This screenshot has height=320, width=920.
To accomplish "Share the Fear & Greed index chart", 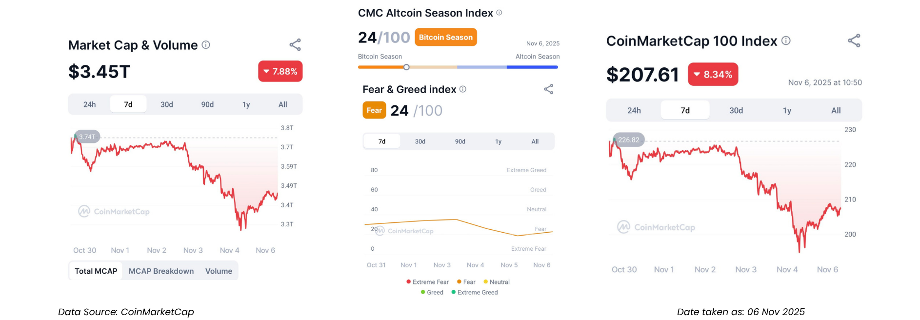I will tap(549, 89).
